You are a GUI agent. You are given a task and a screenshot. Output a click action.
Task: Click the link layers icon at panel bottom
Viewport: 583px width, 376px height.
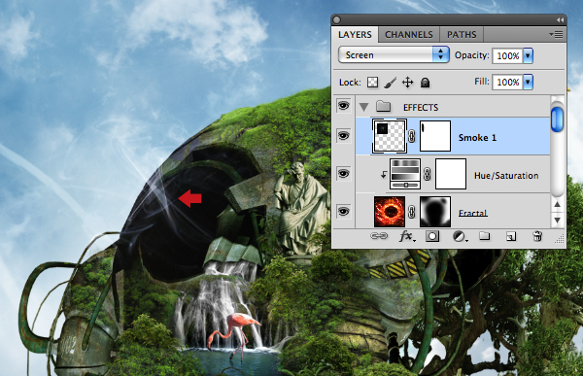point(379,236)
